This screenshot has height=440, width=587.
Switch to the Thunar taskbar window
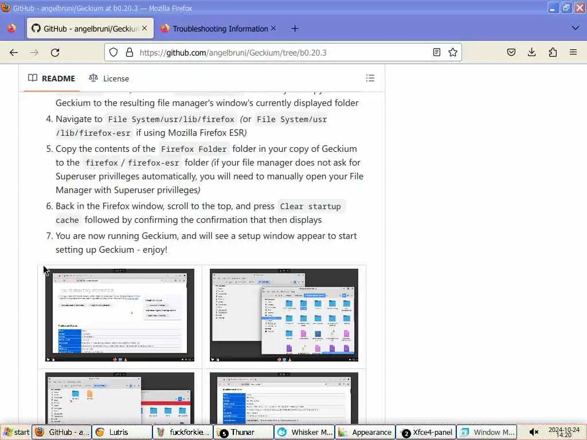[244, 432]
